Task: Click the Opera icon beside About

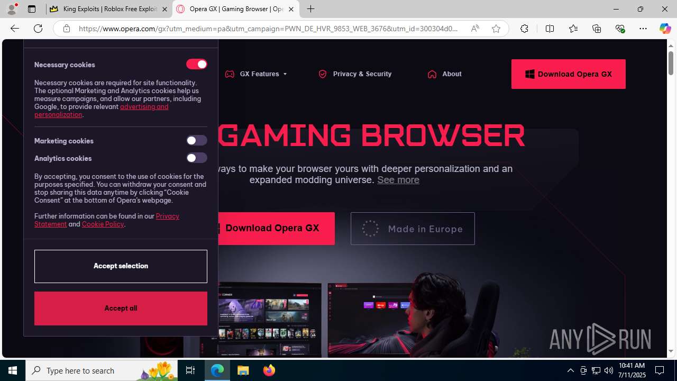Action: pos(432,74)
